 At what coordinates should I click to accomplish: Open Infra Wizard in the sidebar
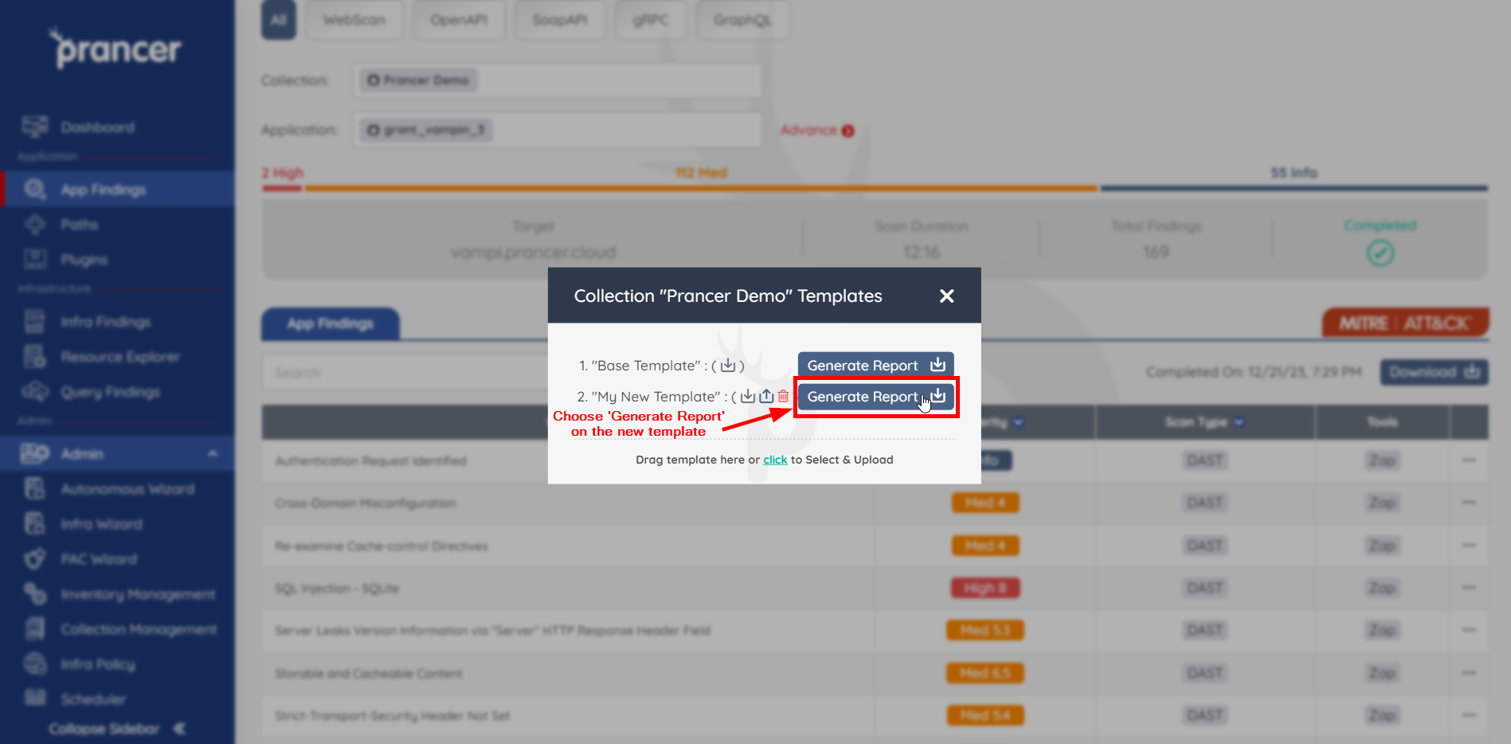[101, 524]
